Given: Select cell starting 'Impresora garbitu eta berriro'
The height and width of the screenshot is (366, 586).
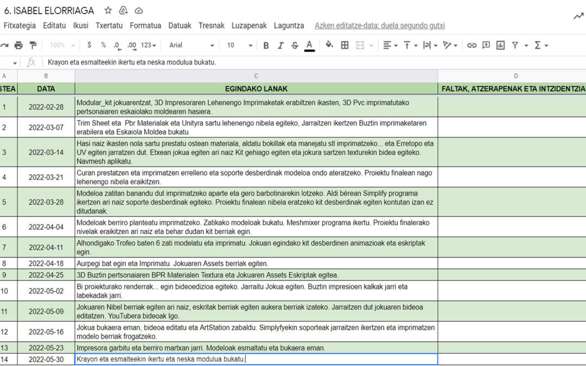Looking at the screenshot, I should pos(256,348).
